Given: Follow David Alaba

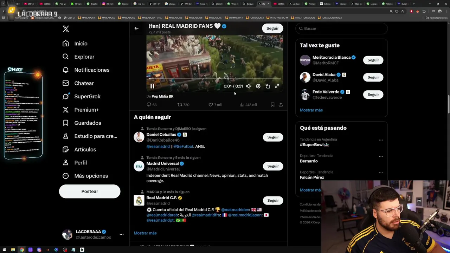Looking at the screenshot, I should (373, 77).
